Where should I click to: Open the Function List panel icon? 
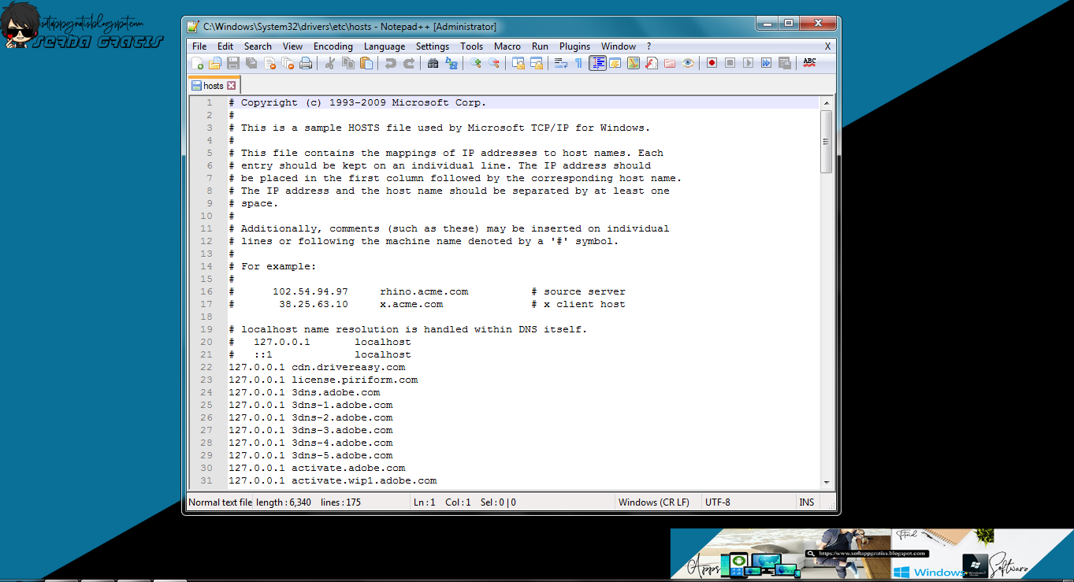pos(652,63)
